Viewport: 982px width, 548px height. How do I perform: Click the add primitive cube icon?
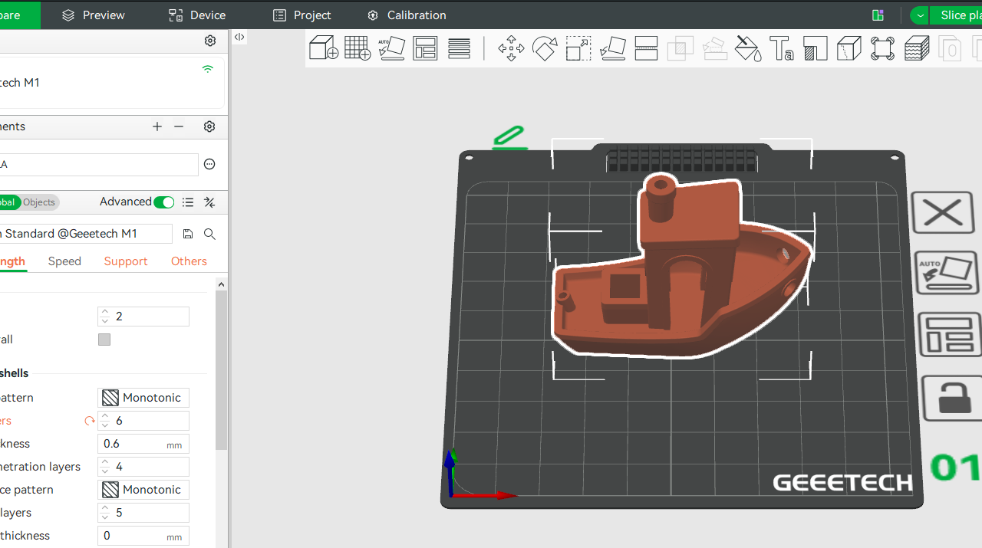click(x=323, y=48)
